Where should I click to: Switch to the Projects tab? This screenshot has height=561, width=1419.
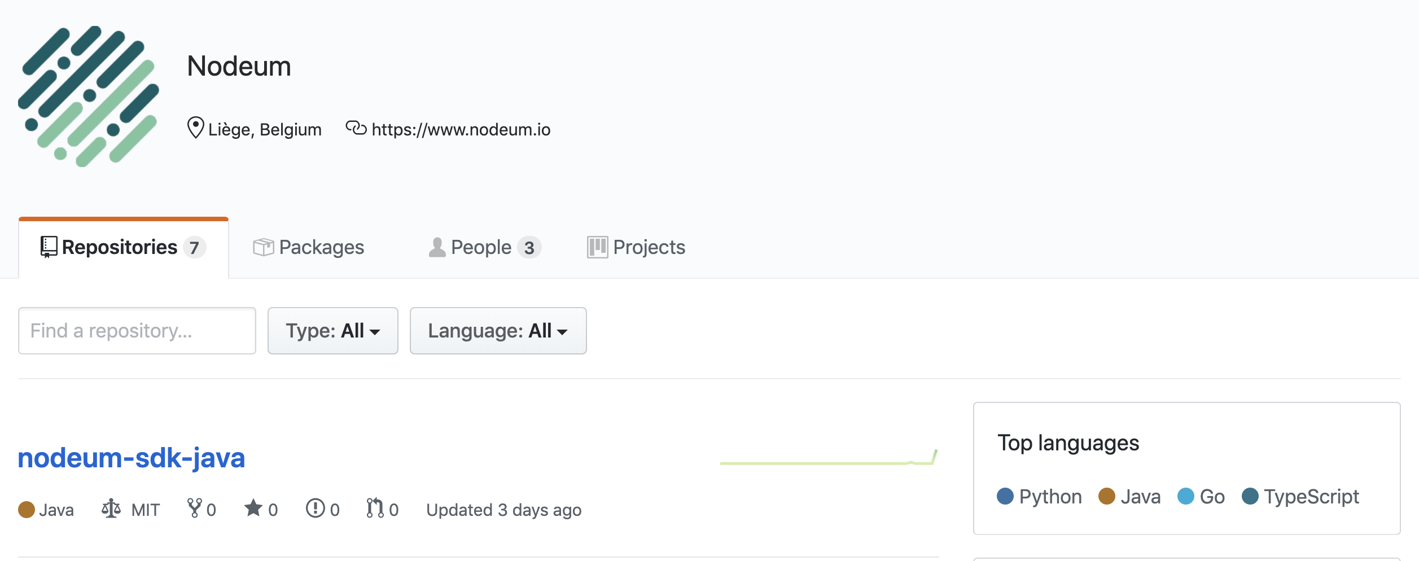[x=649, y=247]
